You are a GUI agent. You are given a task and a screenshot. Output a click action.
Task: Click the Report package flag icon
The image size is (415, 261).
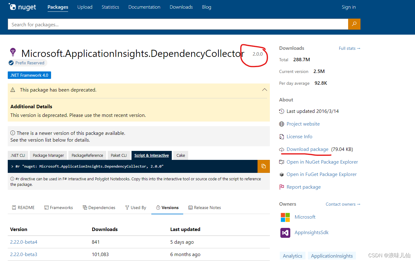282,187
